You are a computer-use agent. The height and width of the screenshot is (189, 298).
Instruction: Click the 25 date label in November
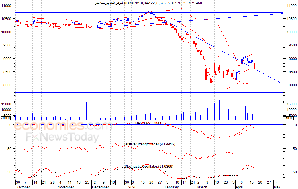pyautogui.click(x=87, y=182)
